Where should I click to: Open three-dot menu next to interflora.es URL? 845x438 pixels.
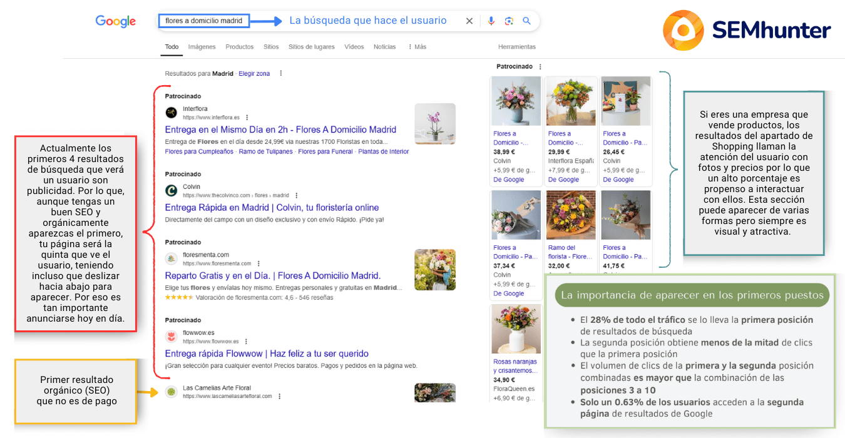(x=247, y=117)
